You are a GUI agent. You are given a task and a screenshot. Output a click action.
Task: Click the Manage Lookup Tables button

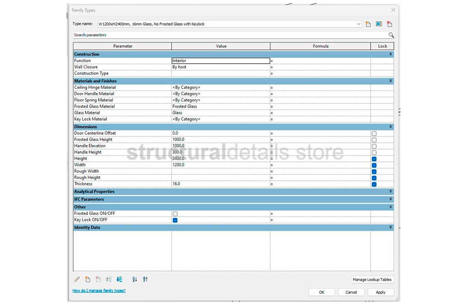pyautogui.click(x=372, y=280)
